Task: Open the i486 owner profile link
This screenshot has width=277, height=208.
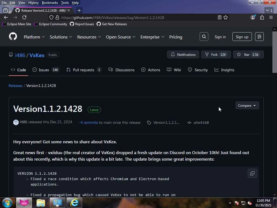Action: (x=20, y=55)
